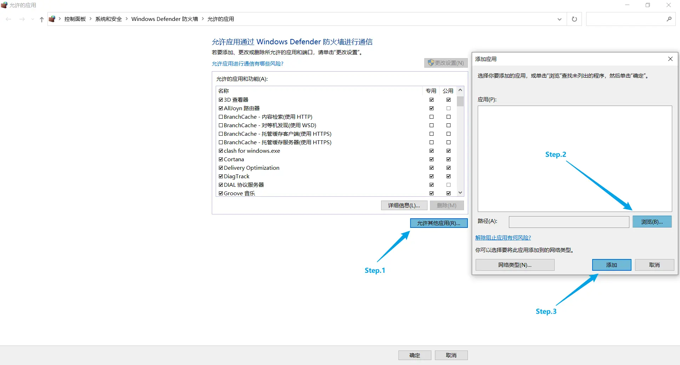Expand chevron before 控制面板 breadcrumb
The width and height of the screenshot is (680, 365).
(60, 19)
